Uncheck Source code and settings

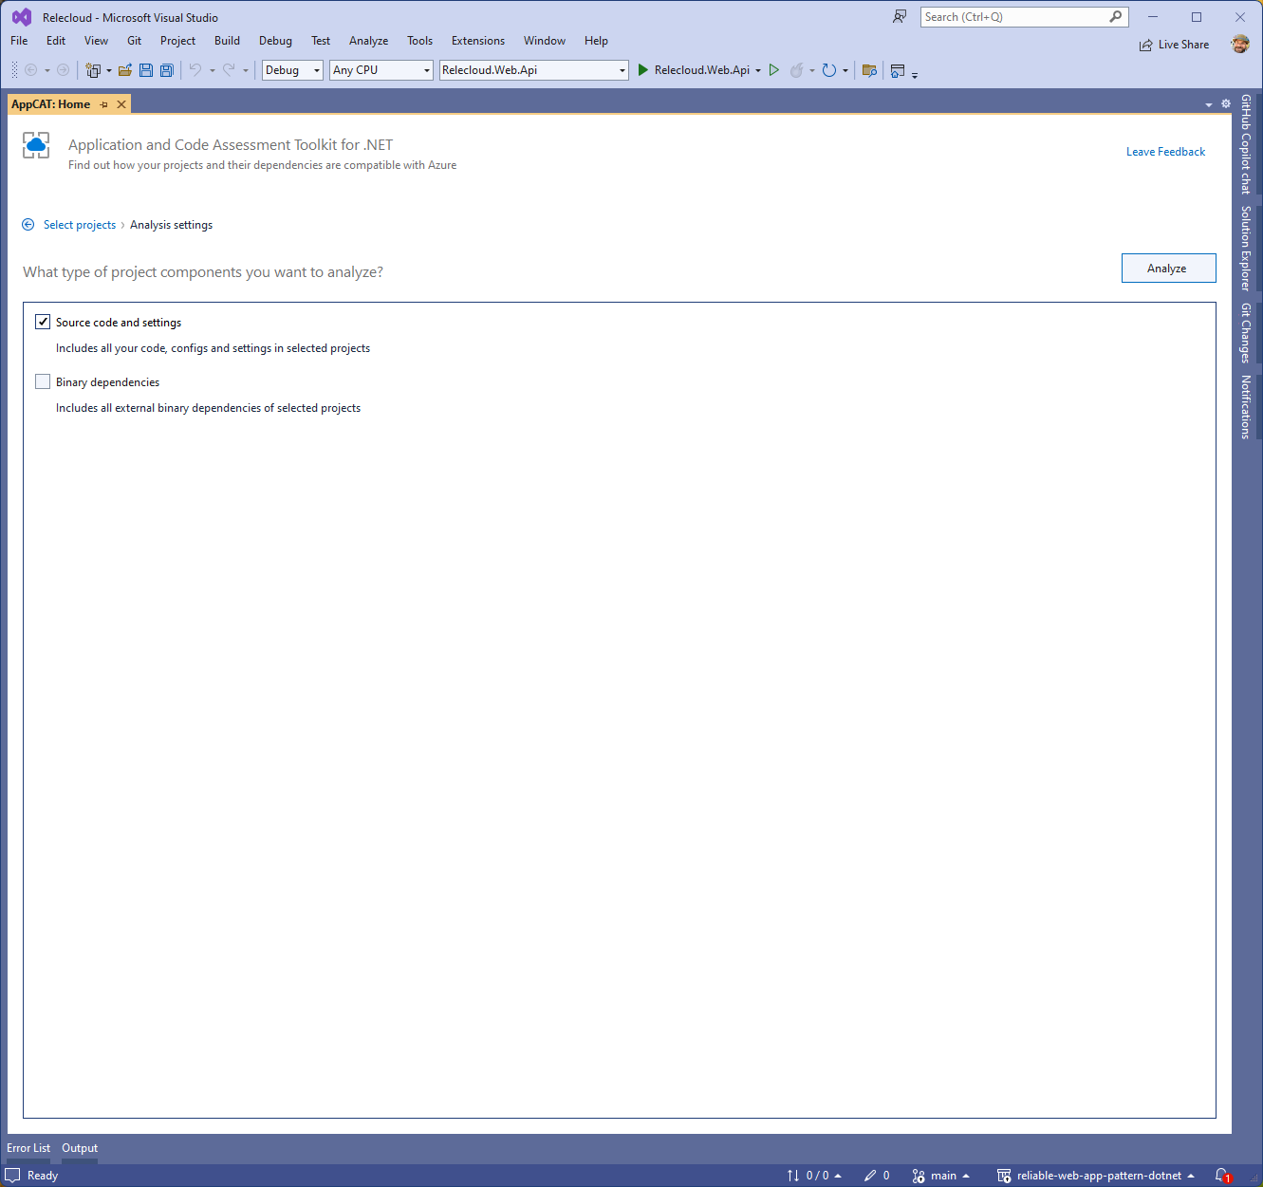(x=42, y=322)
